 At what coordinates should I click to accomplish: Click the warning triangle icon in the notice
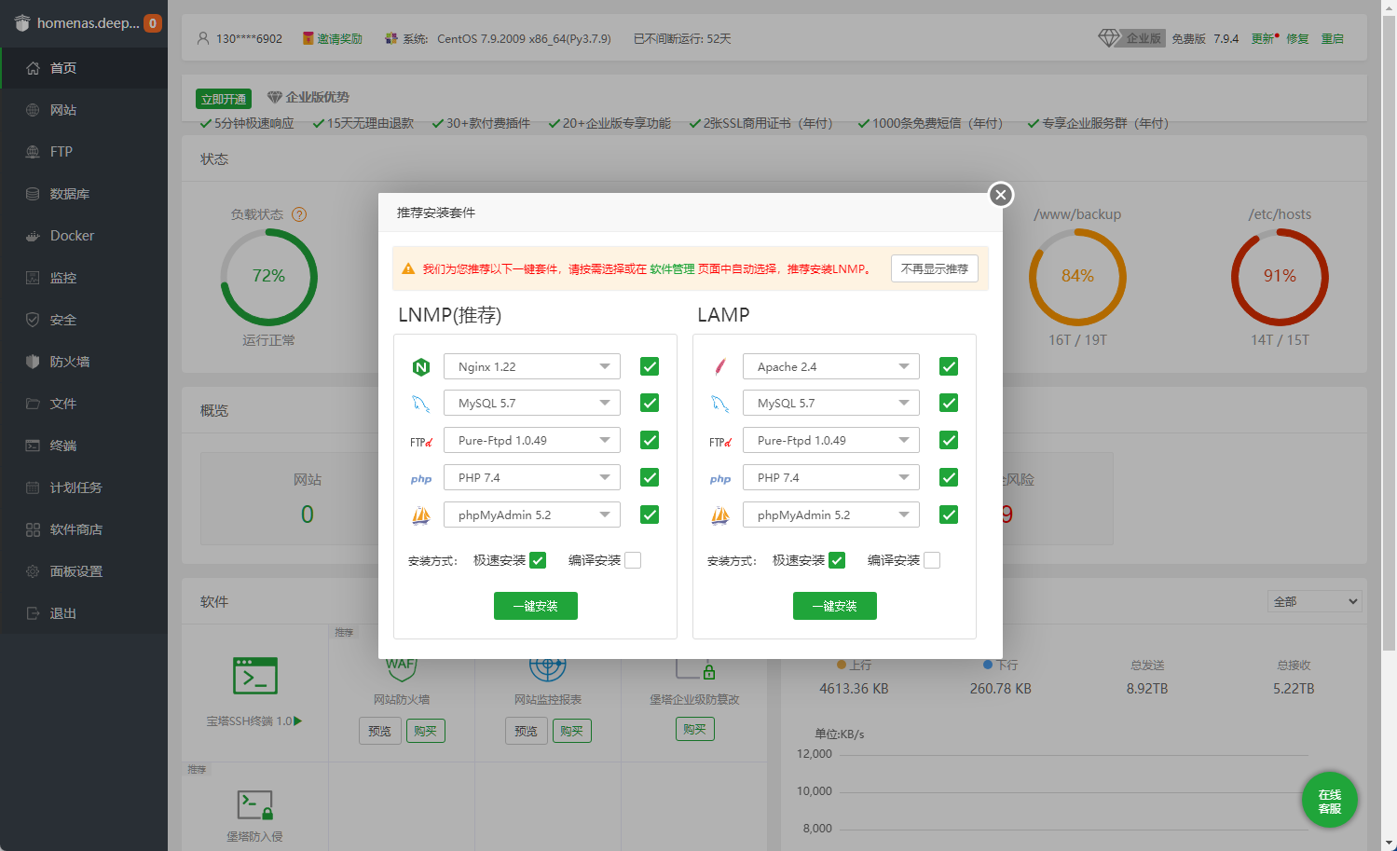click(x=408, y=268)
